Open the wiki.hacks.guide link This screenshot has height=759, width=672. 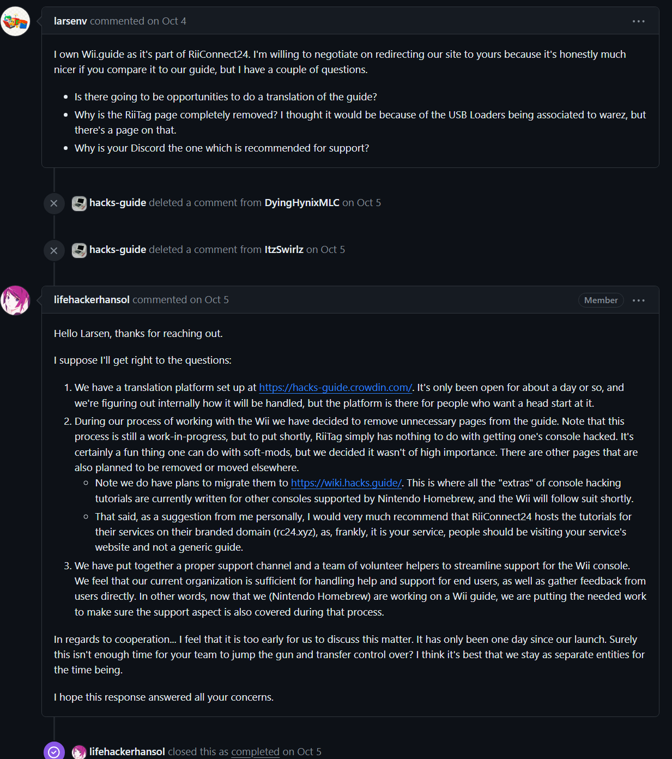[x=346, y=483]
